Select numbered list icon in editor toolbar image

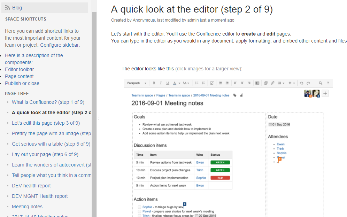(203, 83)
